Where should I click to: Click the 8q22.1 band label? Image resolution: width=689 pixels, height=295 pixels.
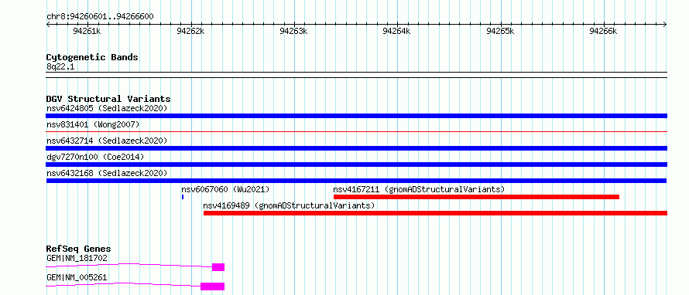click(60, 67)
